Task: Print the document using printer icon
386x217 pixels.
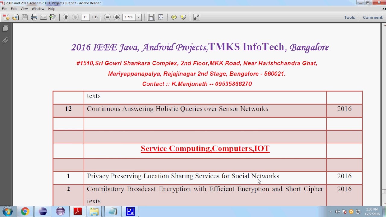Action: [x=34, y=17]
